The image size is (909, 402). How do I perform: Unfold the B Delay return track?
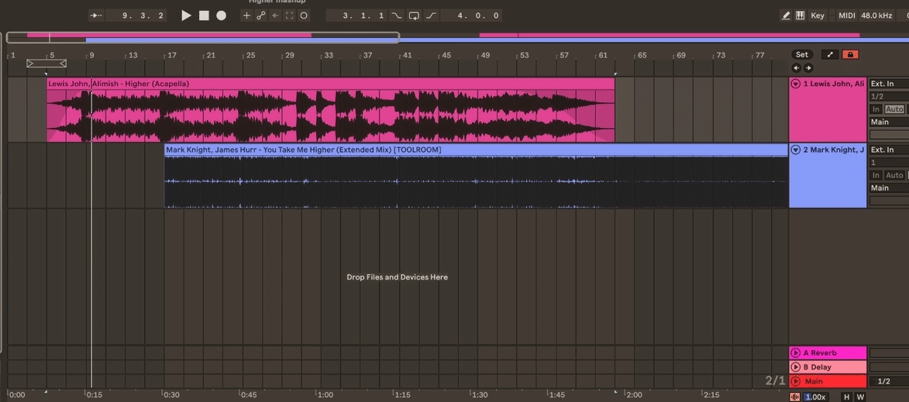796,366
